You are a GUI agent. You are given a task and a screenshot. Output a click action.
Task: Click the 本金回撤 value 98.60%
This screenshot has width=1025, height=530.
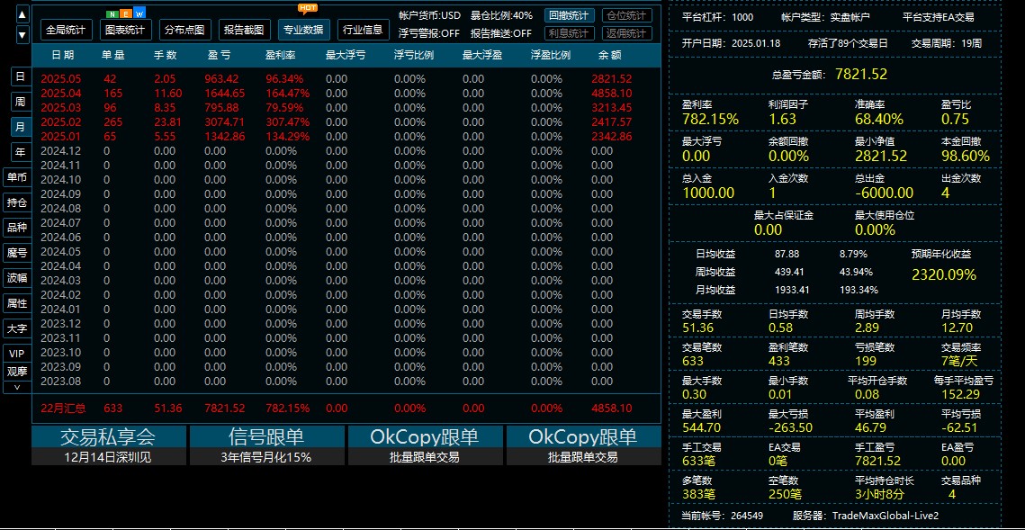(x=966, y=157)
